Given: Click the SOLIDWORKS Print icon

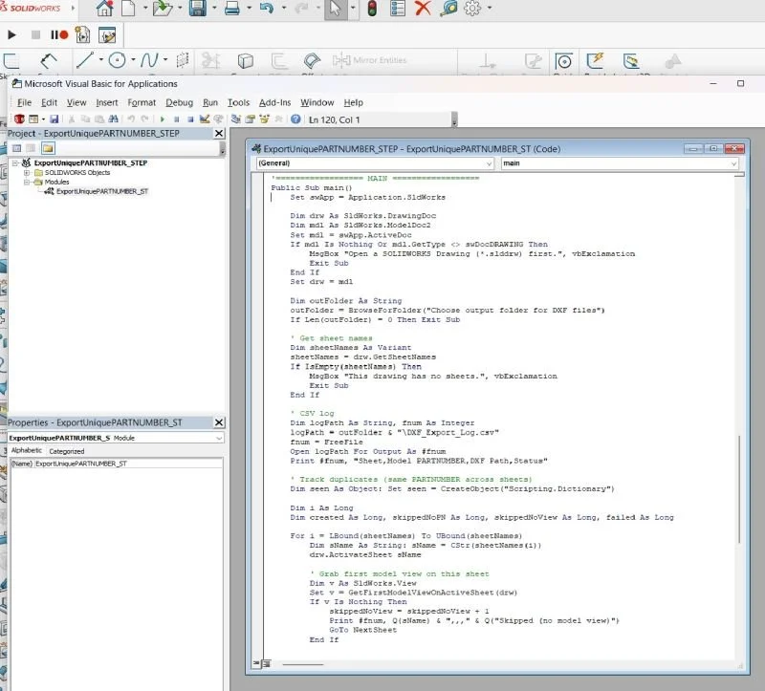Looking at the screenshot, I should coord(232,9).
